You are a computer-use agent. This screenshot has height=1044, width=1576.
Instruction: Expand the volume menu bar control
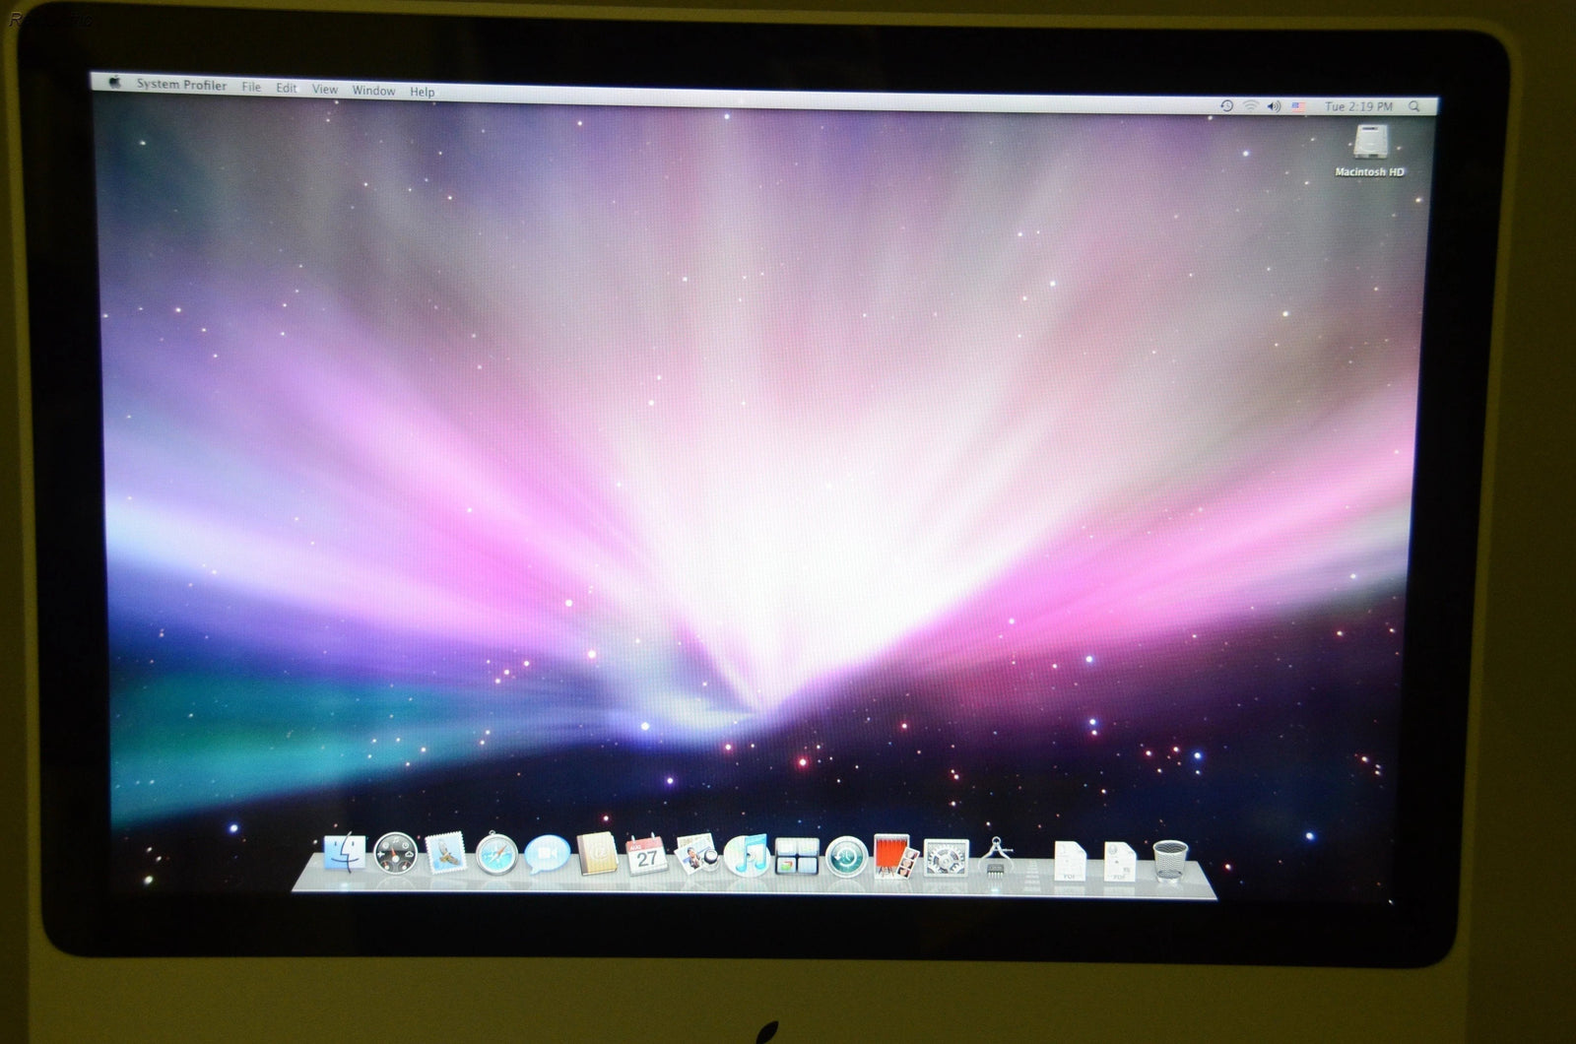click(x=1274, y=105)
